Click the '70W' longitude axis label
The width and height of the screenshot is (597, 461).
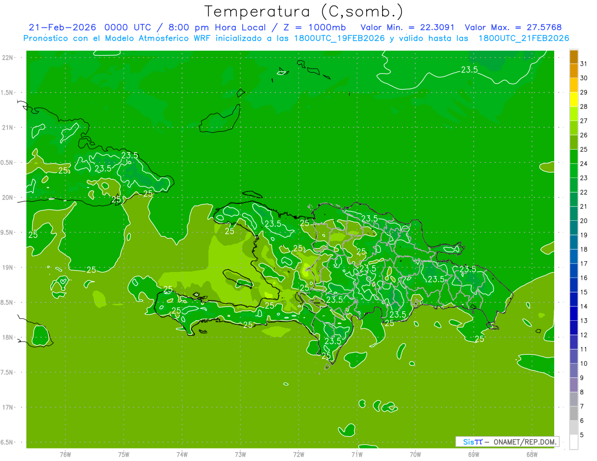pos(415,454)
